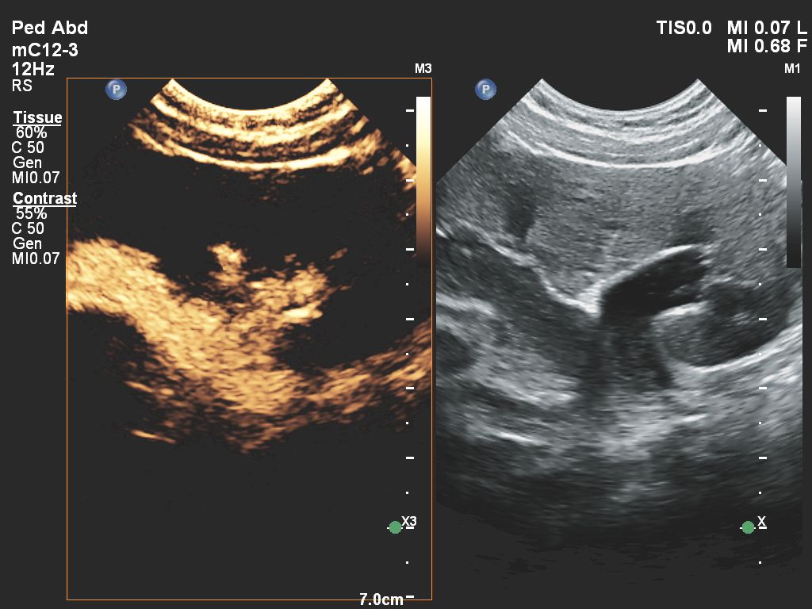Click the Ped Abd preset label
This screenshot has width=812, height=609.
(50, 28)
